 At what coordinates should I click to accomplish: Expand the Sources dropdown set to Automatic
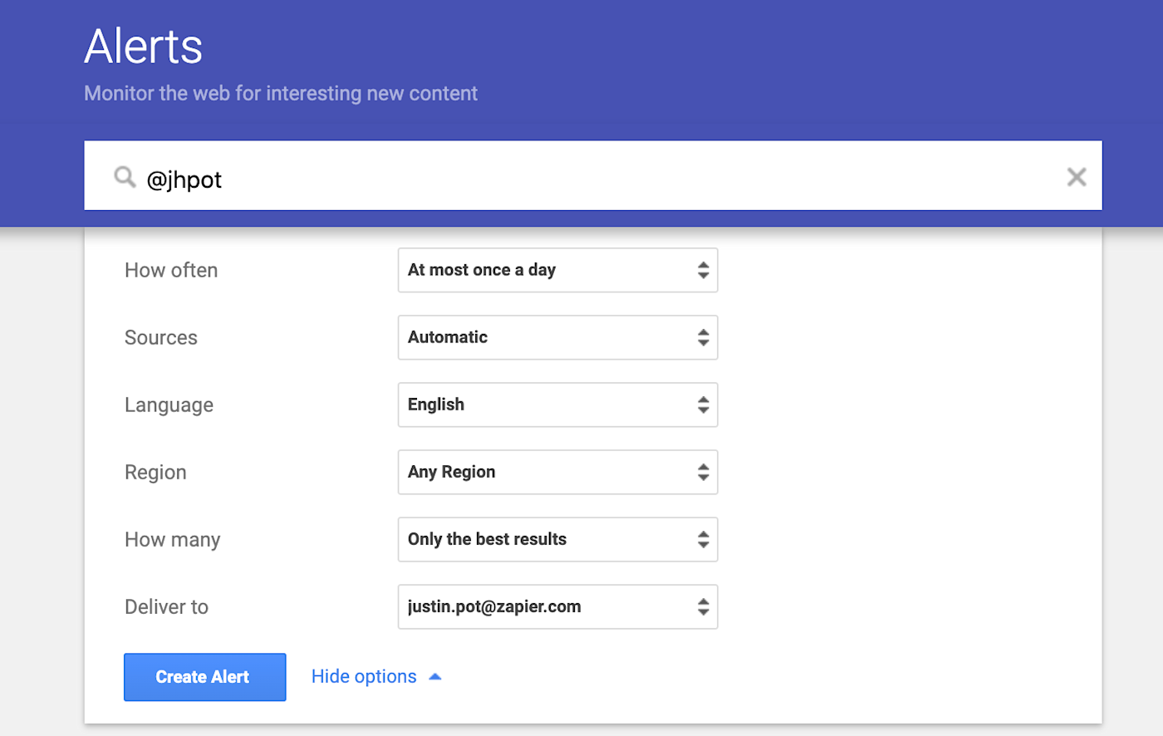(x=557, y=337)
